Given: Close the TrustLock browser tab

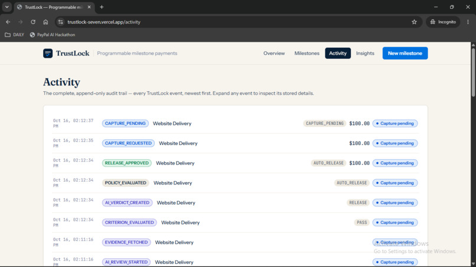Looking at the screenshot, I should [x=89, y=7].
